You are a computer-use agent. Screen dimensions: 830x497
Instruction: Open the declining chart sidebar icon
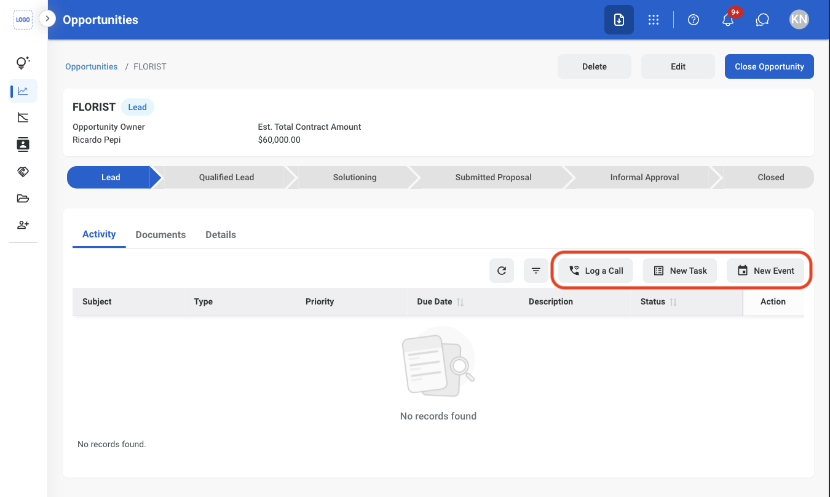(x=23, y=117)
